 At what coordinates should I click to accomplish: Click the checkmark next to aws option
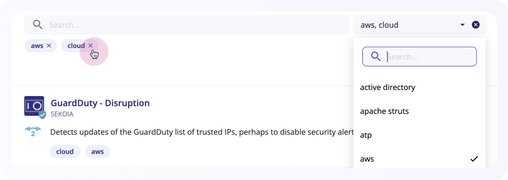click(x=474, y=159)
